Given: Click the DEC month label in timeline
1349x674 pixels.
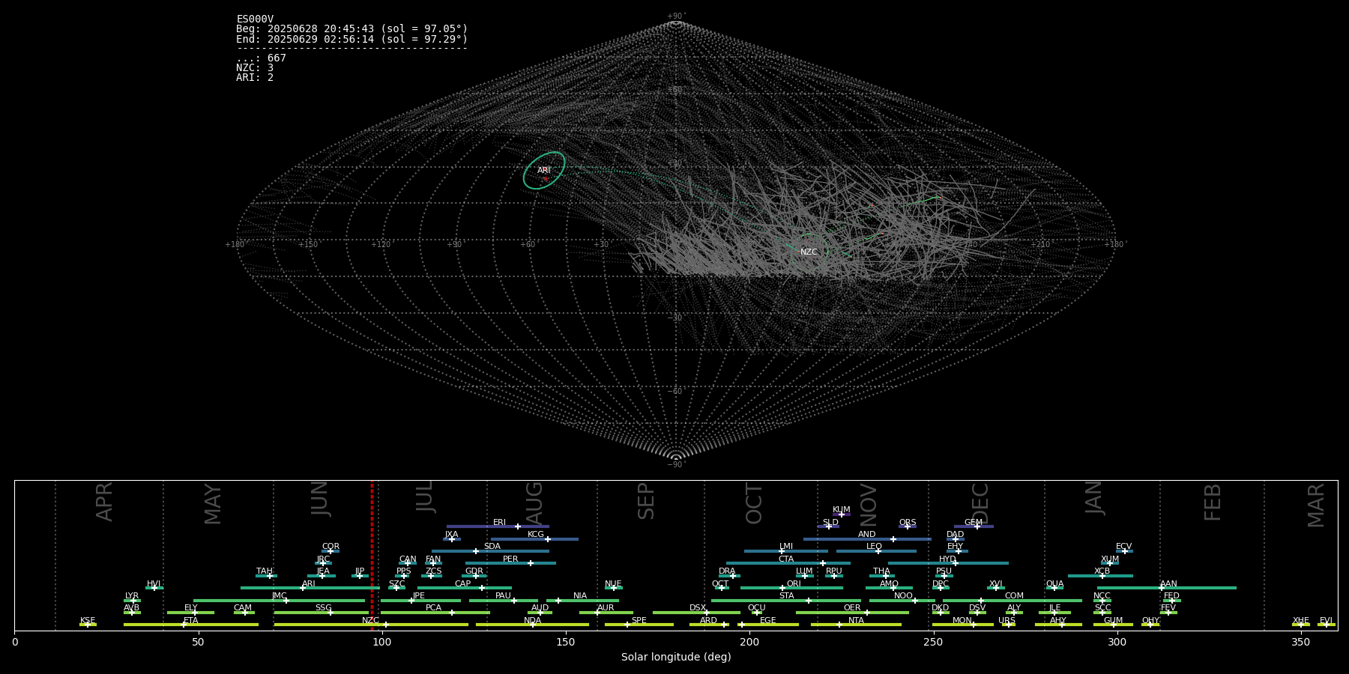Looking at the screenshot, I should click(x=980, y=503).
